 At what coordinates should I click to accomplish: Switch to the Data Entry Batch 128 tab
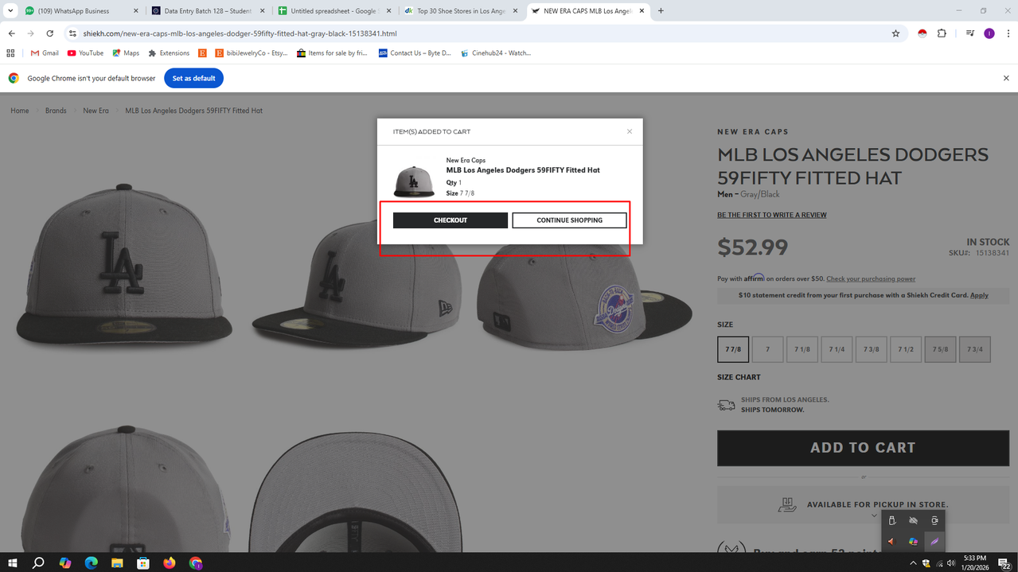tap(209, 11)
